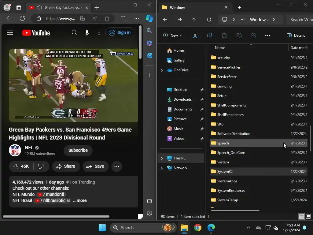Switch to details list view layout
This screenshot has width=313, height=235.
click(302, 216)
